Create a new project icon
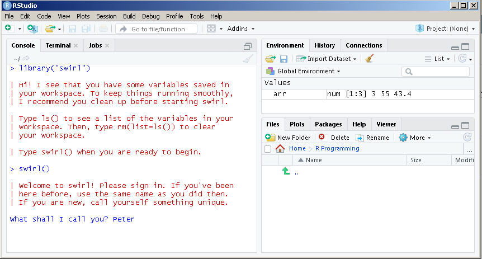This screenshot has width=482, height=259. [x=32, y=29]
